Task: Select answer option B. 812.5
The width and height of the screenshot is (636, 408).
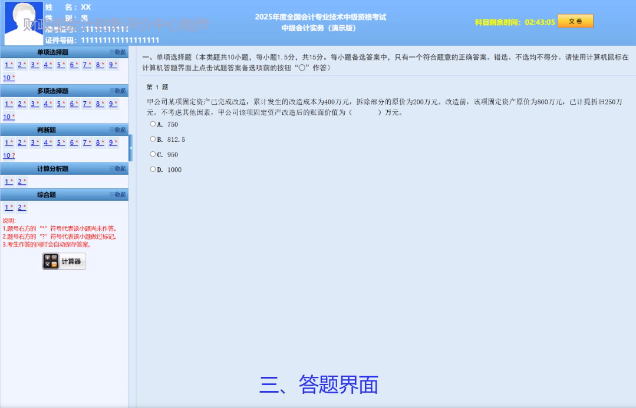Action: tap(153, 139)
